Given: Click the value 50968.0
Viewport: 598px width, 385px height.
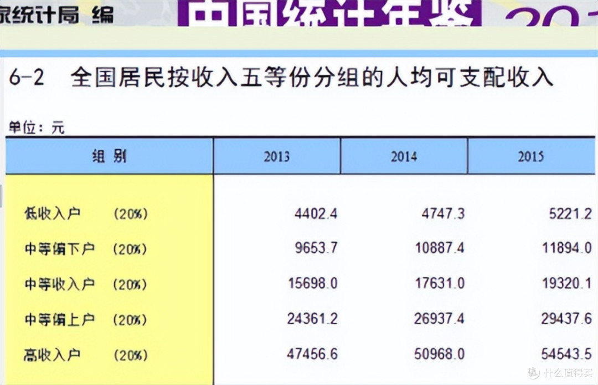Looking at the screenshot, I should [439, 354].
